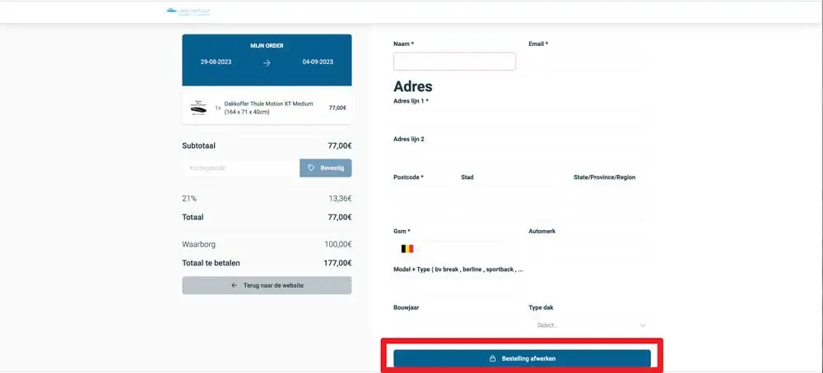Click the end date 04-09-2023
The image size is (823, 373).
[318, 62]
